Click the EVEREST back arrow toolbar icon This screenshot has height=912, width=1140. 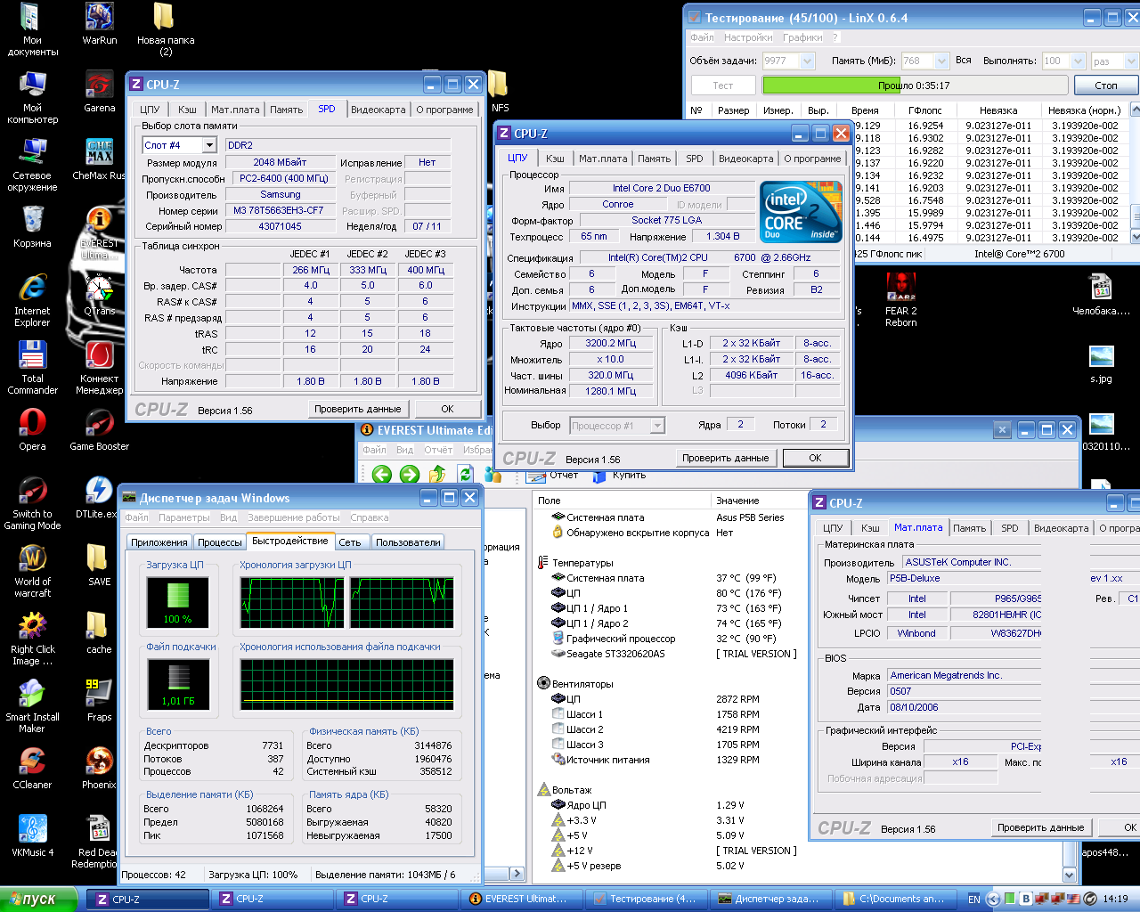click(382, 475)
